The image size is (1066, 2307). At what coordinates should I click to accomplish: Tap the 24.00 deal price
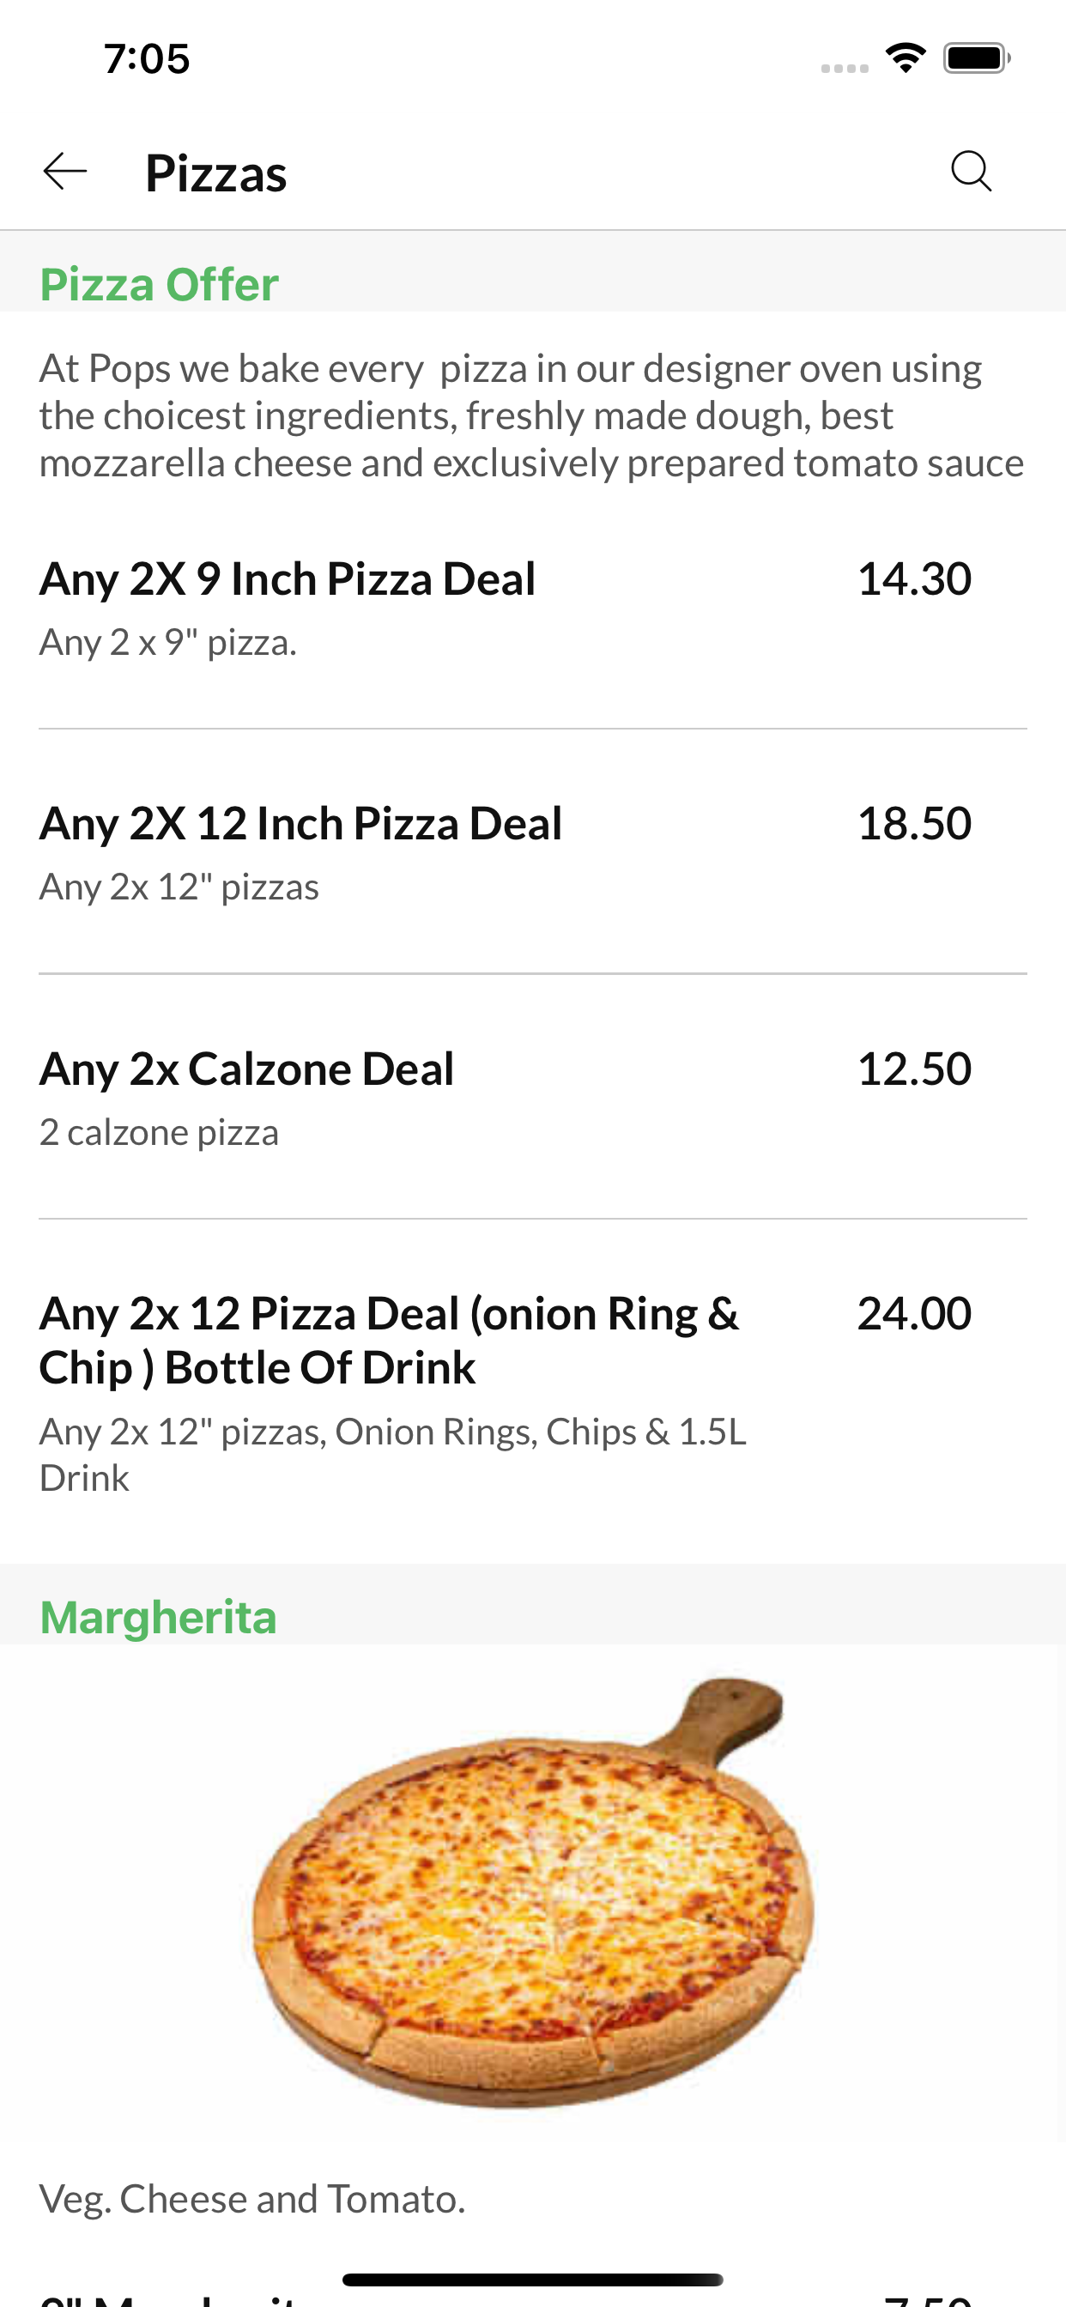914,1314
